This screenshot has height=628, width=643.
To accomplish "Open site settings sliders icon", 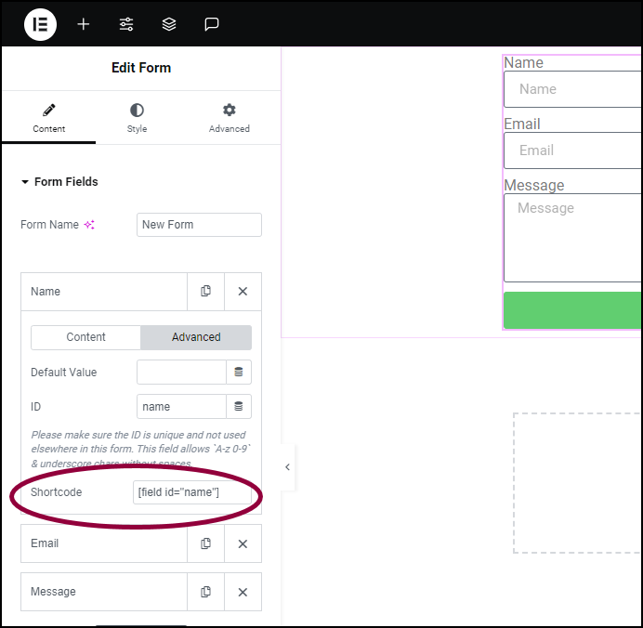I will pos(126,24).
